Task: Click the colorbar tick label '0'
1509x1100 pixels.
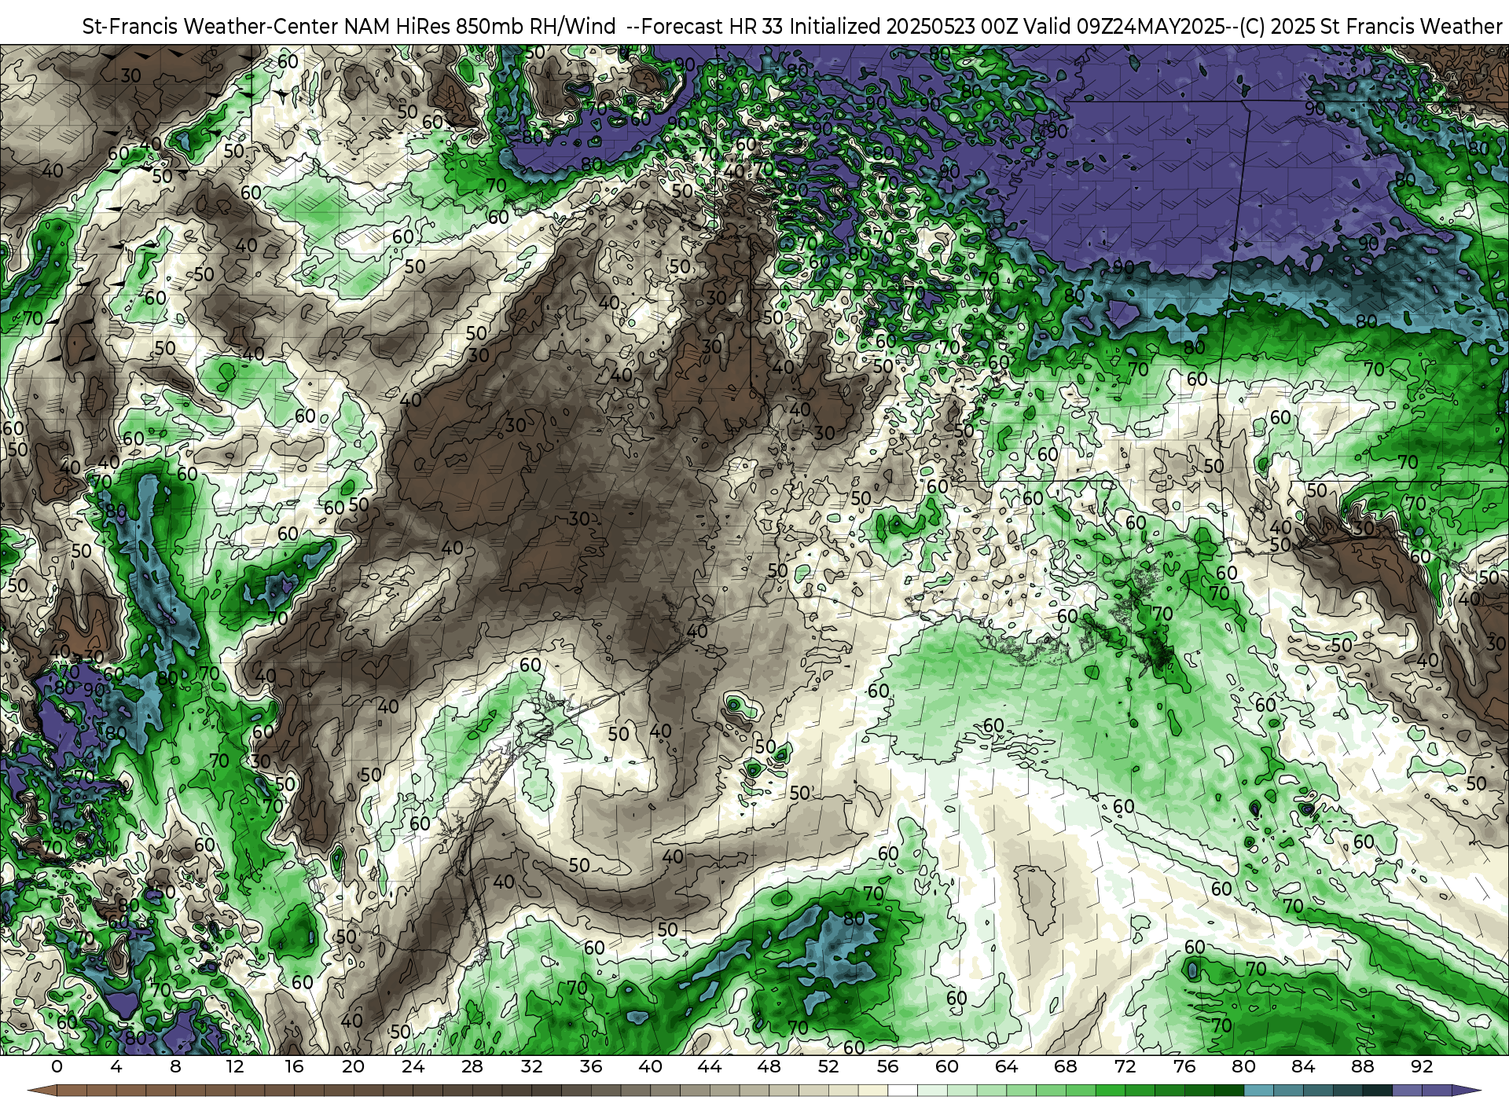Action: 57,1066
